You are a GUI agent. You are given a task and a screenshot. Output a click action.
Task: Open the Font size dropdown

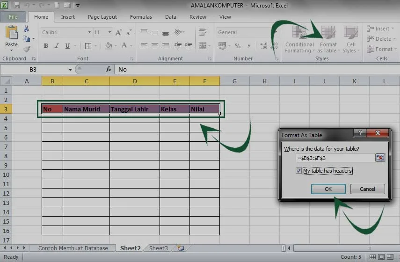[109, 32]
